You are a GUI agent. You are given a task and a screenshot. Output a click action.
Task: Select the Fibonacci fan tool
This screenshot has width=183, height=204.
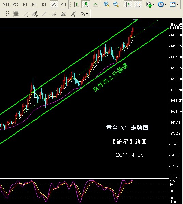(73, 14)
